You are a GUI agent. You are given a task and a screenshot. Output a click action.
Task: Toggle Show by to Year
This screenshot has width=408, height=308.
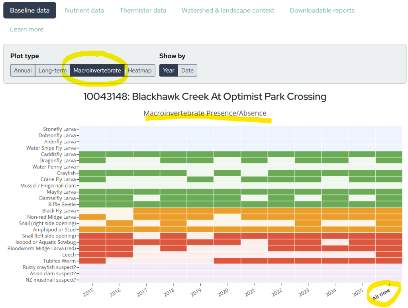168,70
